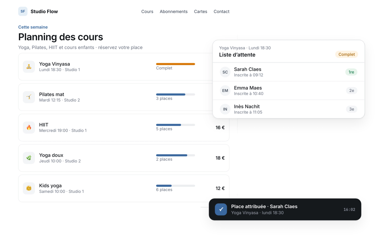This screenshot has width=388, height=242.
Task: Click the 18 € price for Yoga doux
Action: pyautogui.click(x=220, y=158)
